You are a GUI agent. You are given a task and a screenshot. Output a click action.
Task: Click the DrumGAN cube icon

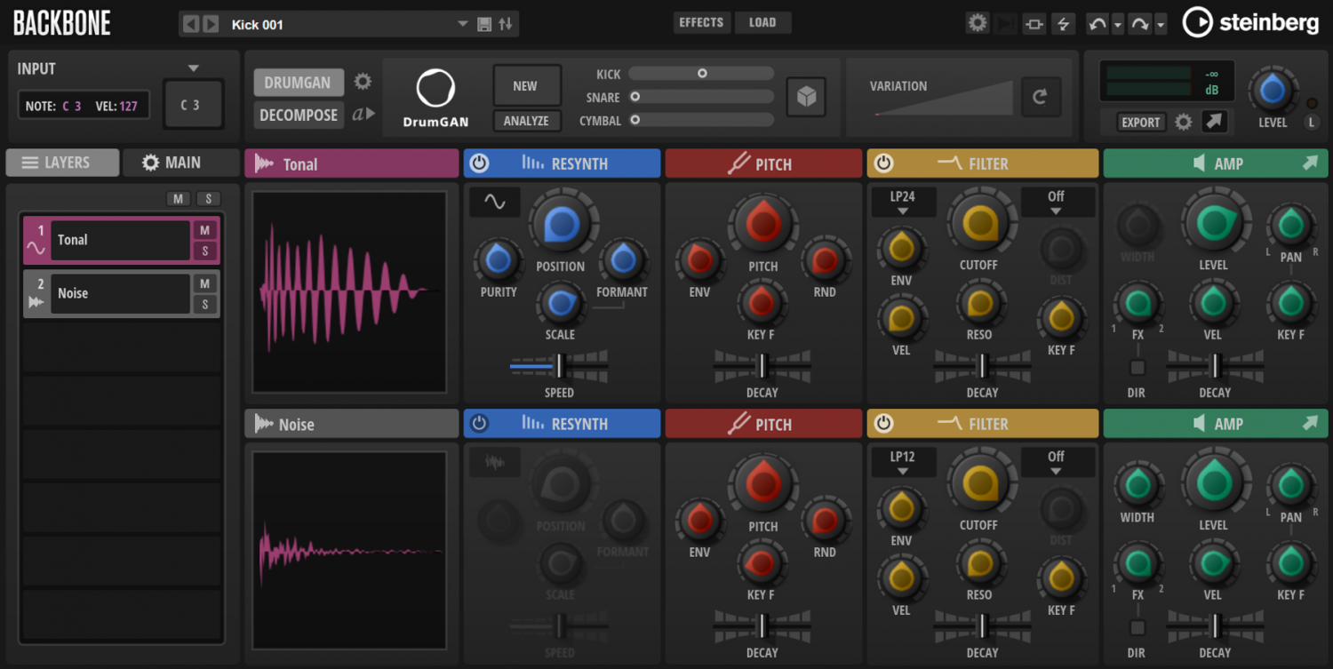(x=806, y=97)
